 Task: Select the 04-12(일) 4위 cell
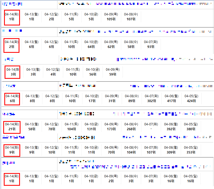pos(53,72)
